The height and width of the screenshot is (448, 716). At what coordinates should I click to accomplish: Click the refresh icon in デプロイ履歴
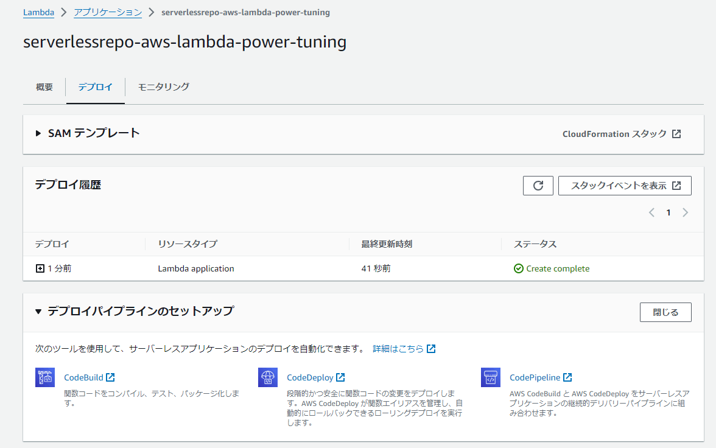point(538,186)
